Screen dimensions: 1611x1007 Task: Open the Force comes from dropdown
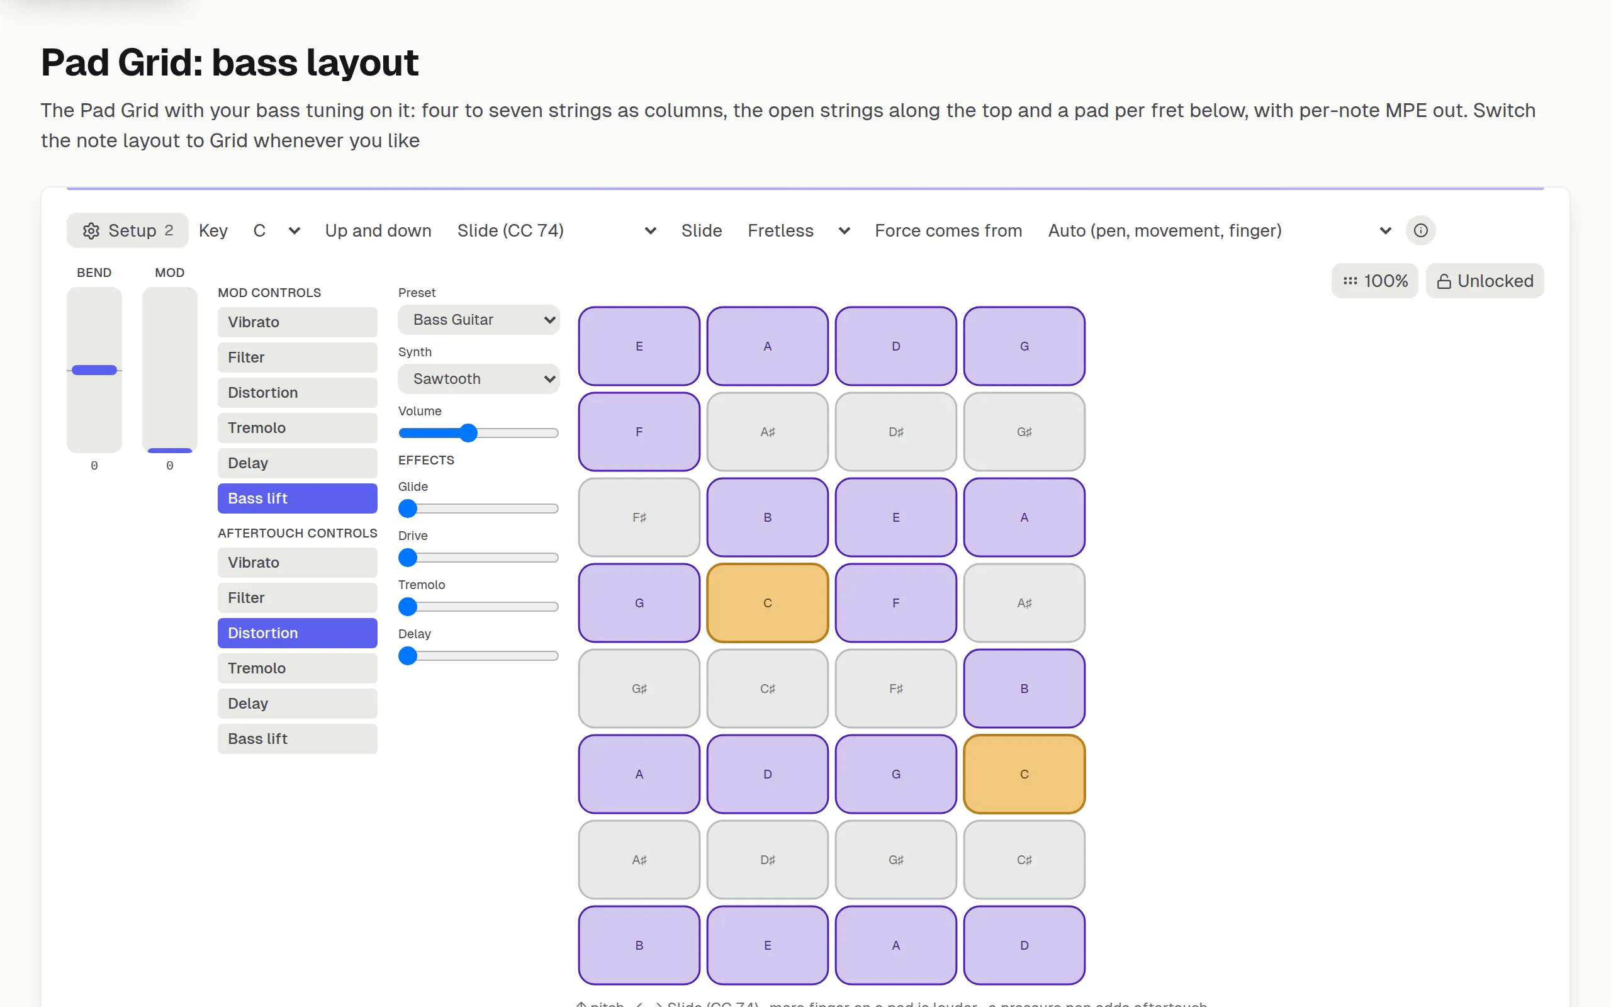pyautogui.click(x=1220, y=230)
